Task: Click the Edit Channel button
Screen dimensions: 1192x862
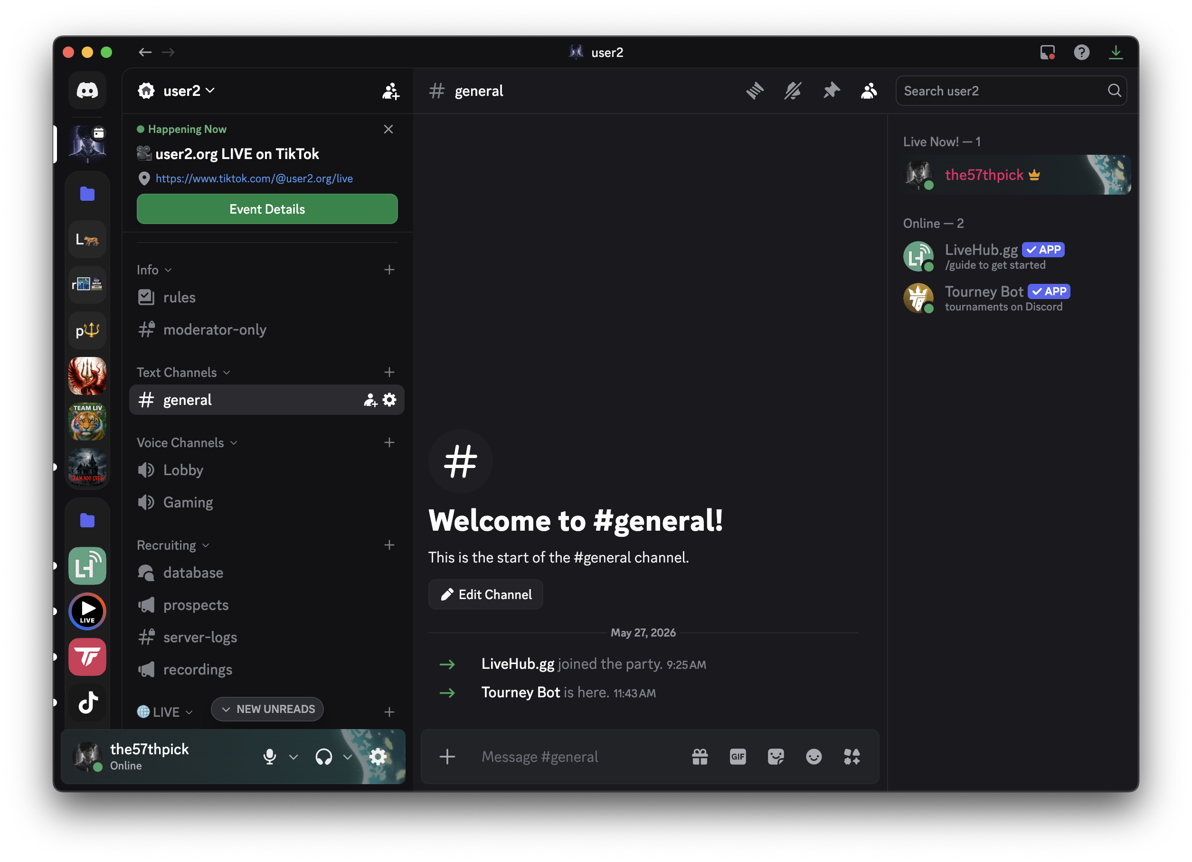Action: tap(486, 594)
